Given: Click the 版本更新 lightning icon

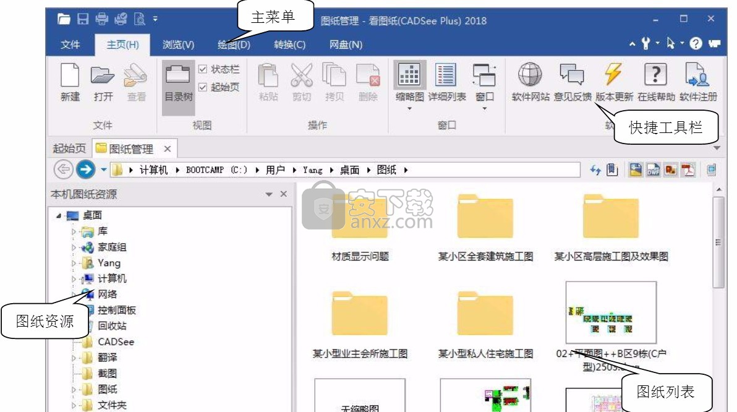Looking at the screenshot, I should click(x=613, y=75).
